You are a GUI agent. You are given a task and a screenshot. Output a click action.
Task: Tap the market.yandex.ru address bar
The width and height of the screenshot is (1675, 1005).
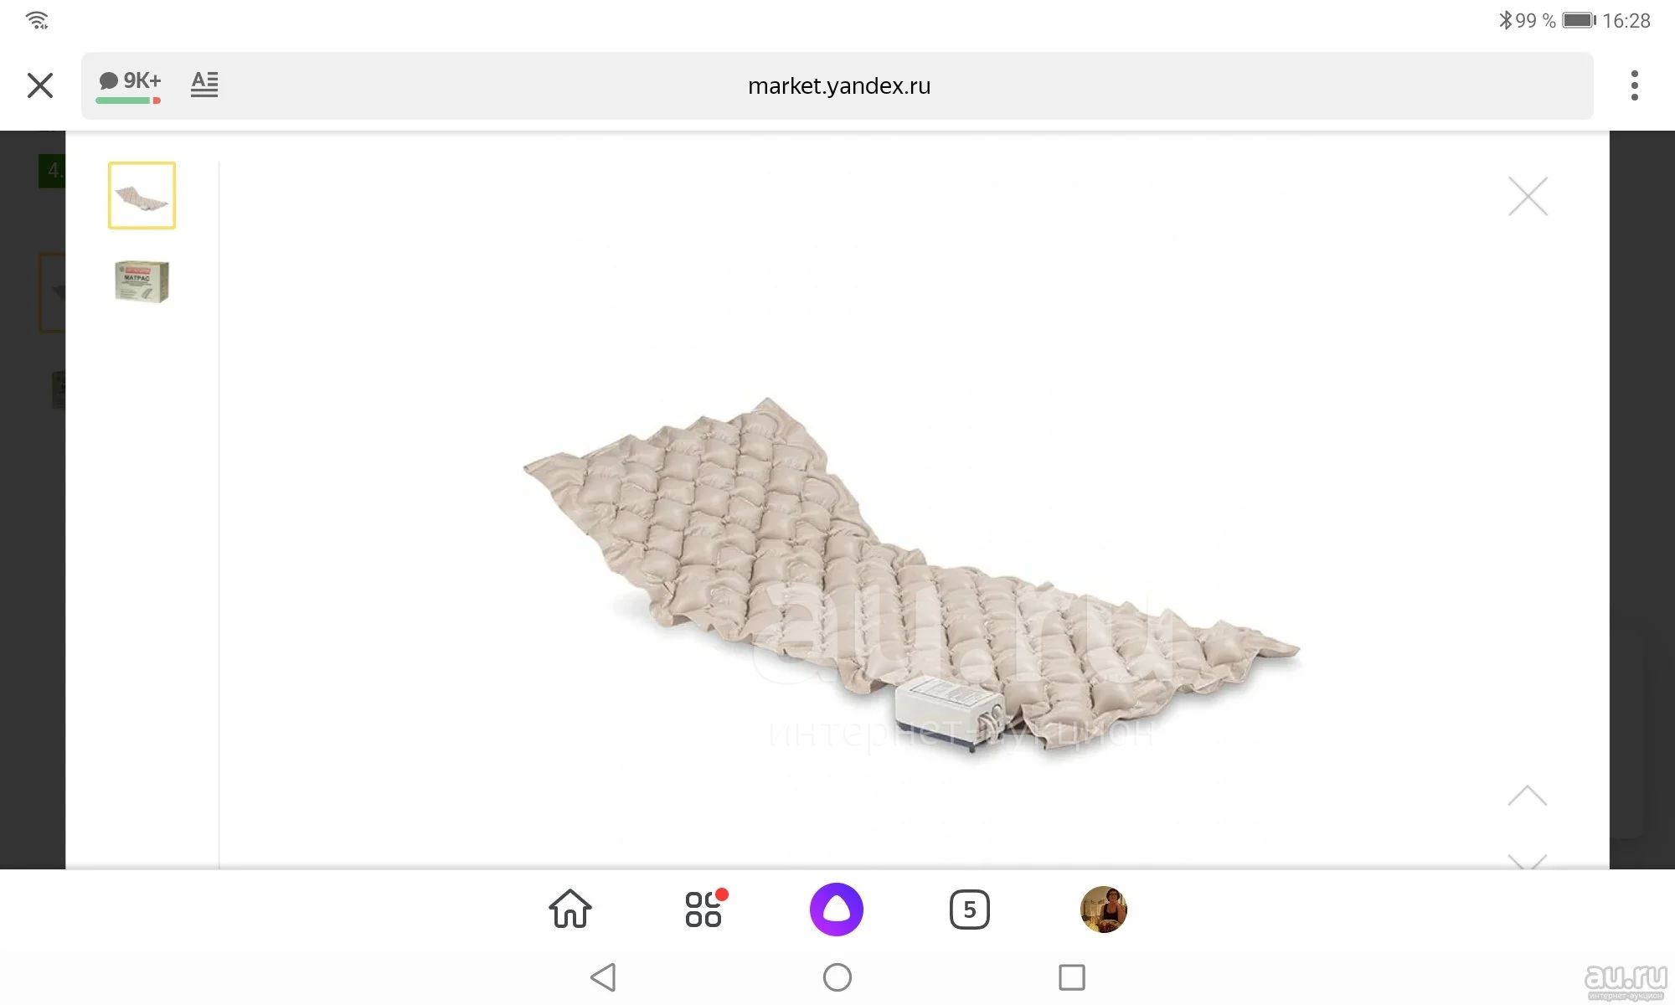[838, 85]
